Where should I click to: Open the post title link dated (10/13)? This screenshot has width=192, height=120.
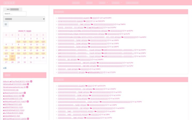(x=70, y=21)
